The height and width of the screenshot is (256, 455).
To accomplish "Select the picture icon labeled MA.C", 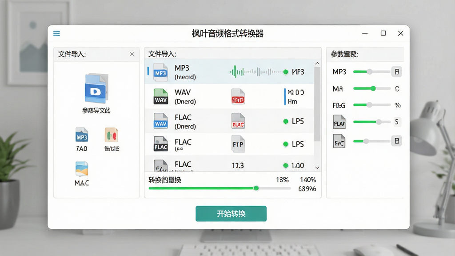I will [x=82, y=169].
